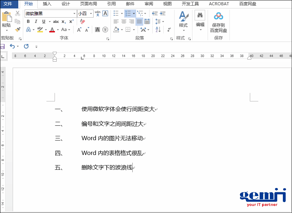292x213 pixels.
Task: Apply yellow text highlight color
Action: [x=39, y=29]
